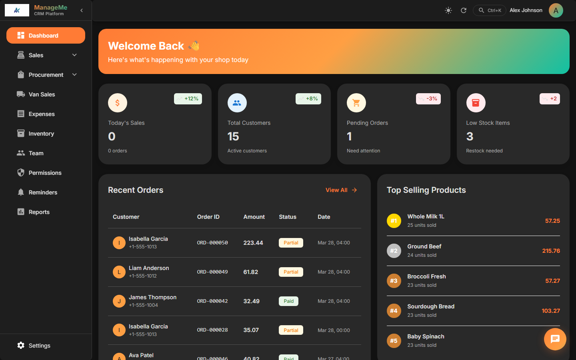
Task: Open Reminders via the bell icon
Action: point(21,192)
